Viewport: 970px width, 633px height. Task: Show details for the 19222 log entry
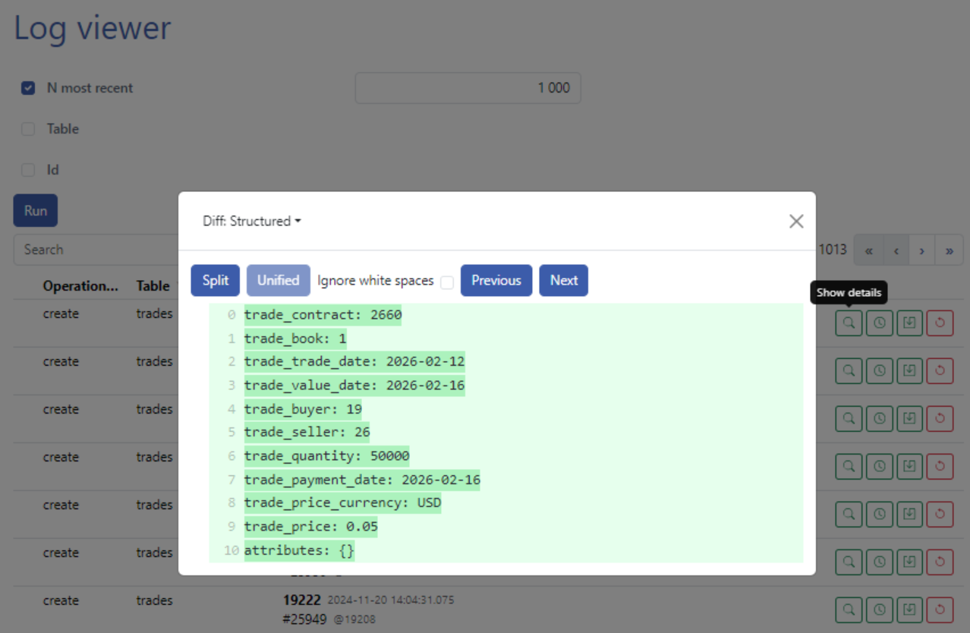click(849, 609)
